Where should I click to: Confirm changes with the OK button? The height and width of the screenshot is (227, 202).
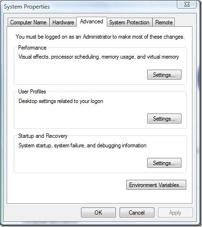pyautogui.click(x=98, y=213)
